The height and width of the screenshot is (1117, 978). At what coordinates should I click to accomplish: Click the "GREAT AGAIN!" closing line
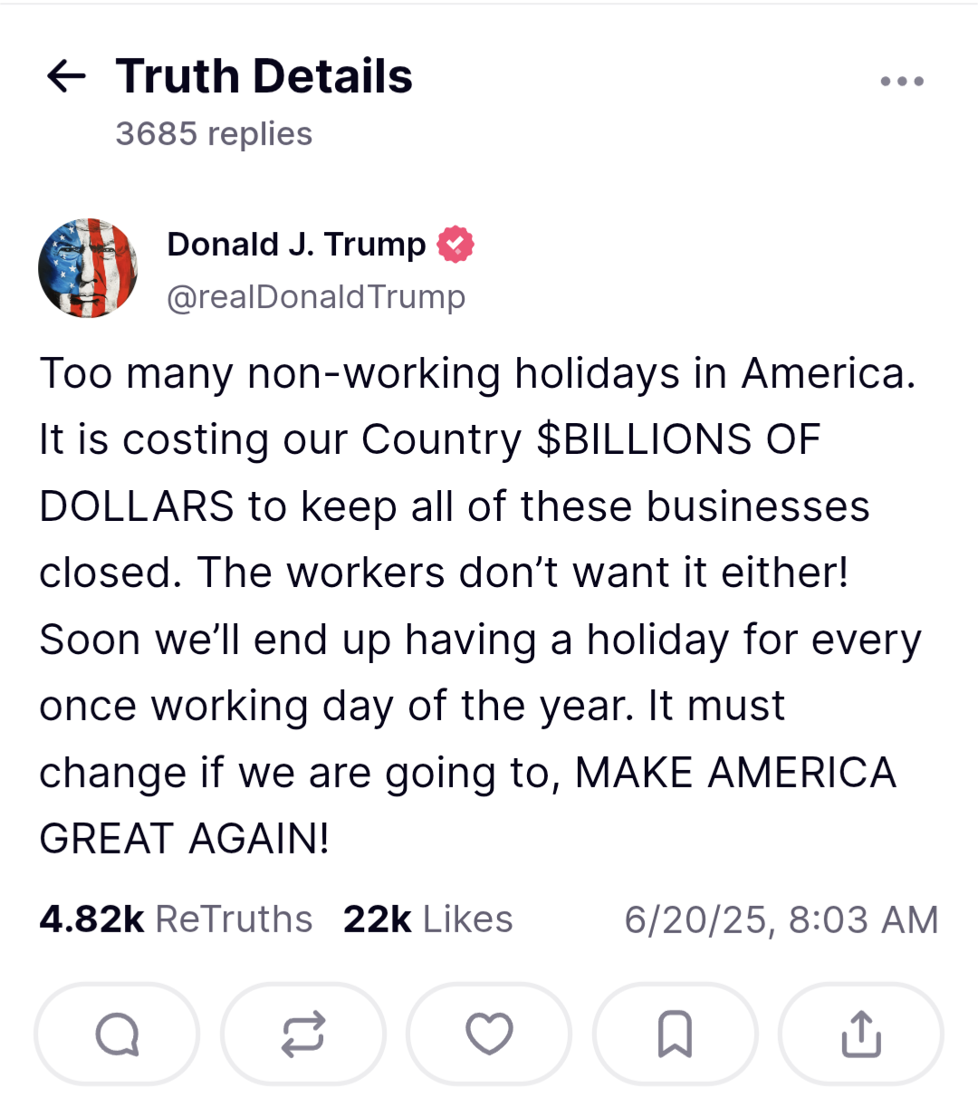point(184,839)
